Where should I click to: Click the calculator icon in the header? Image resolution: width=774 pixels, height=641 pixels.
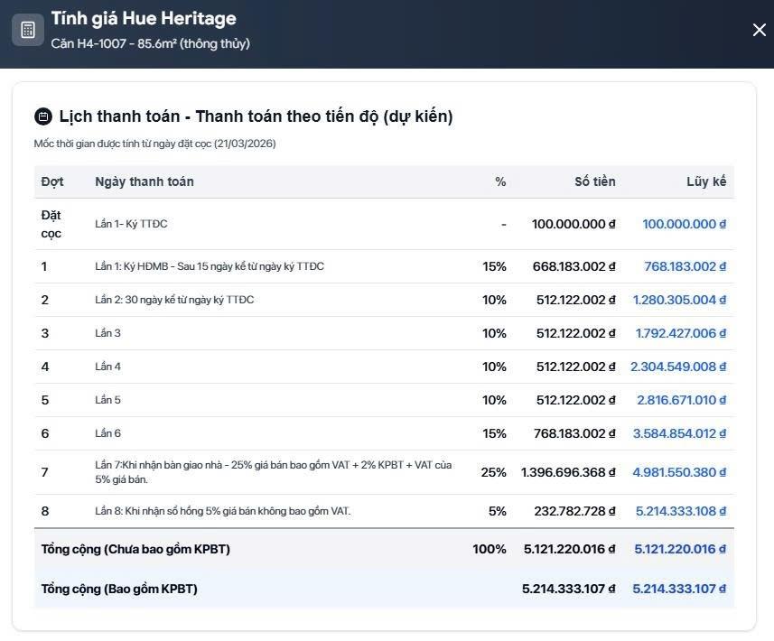coord(28,30)
